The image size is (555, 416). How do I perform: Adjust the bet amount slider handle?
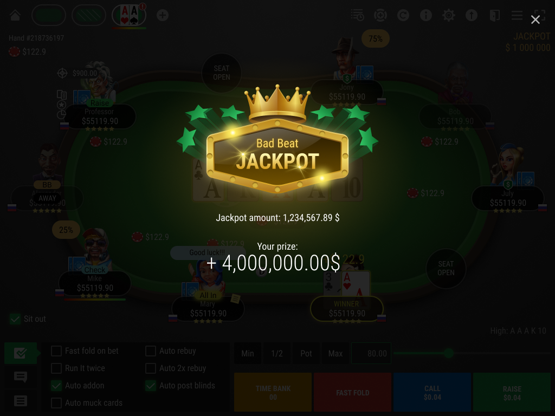coord(449,353)
